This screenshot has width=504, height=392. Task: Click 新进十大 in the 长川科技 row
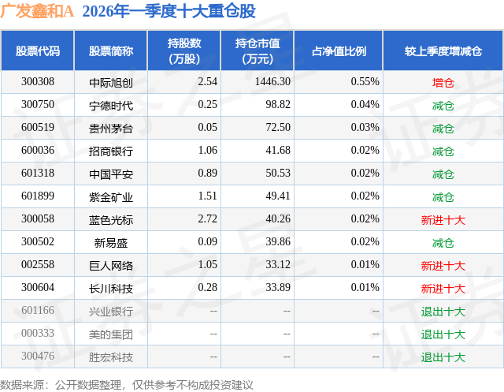pos(443,289)
